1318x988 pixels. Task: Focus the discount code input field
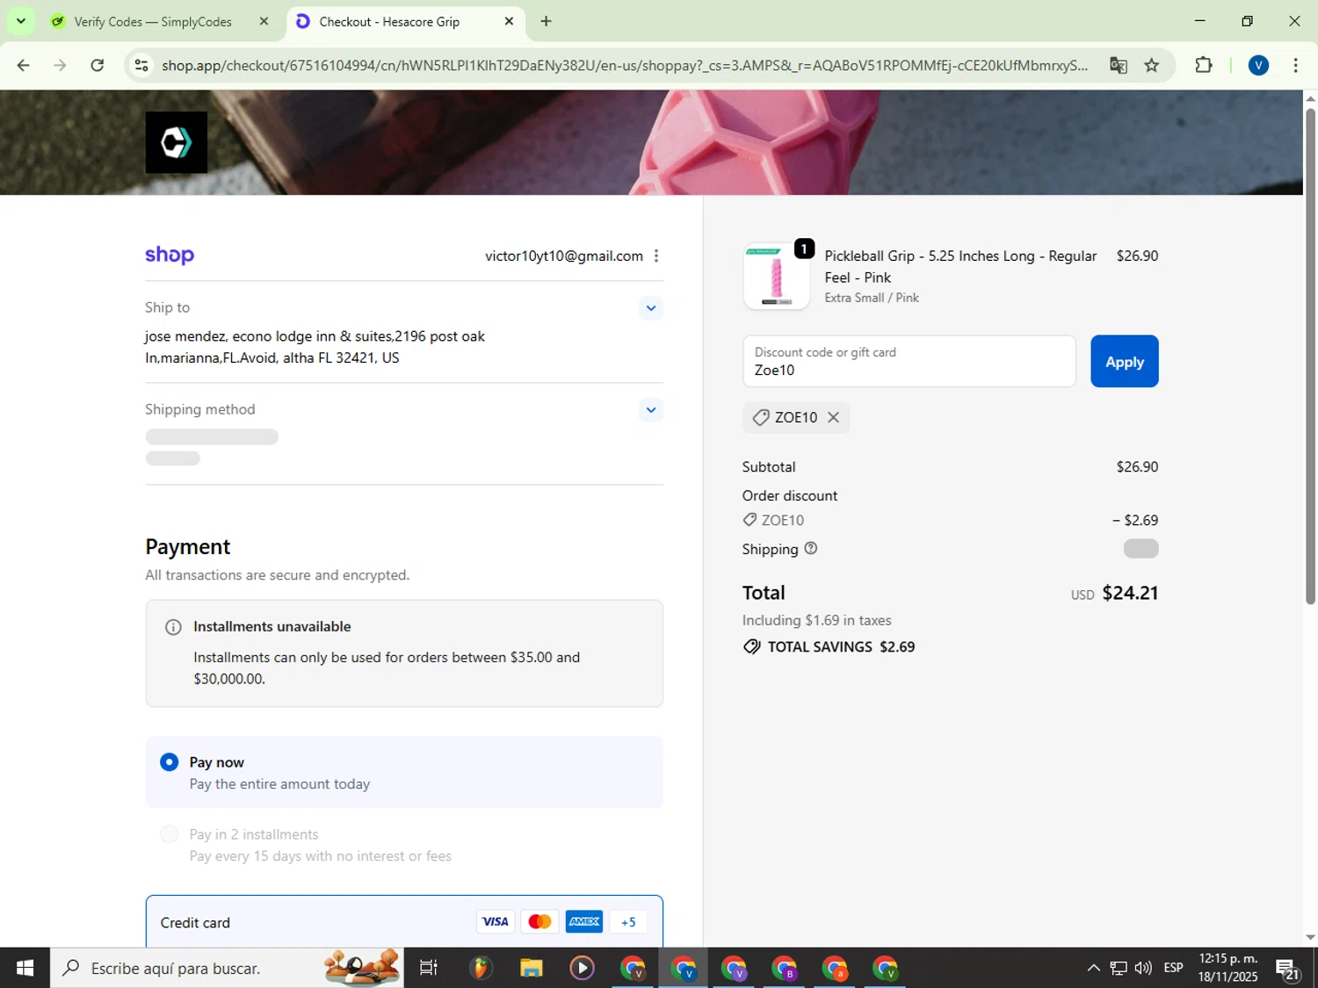point(909,361)
